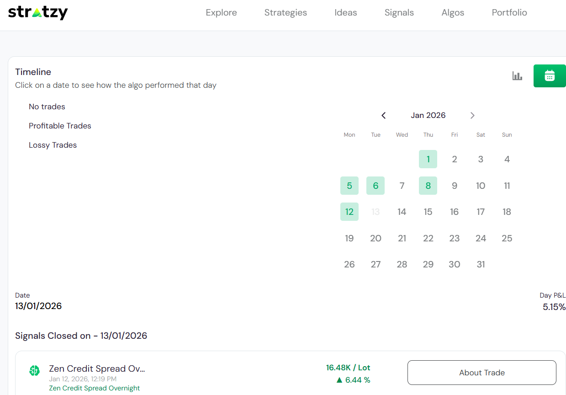
Task: Choose January 8 on the timeline
Action: tap(428, 186)
